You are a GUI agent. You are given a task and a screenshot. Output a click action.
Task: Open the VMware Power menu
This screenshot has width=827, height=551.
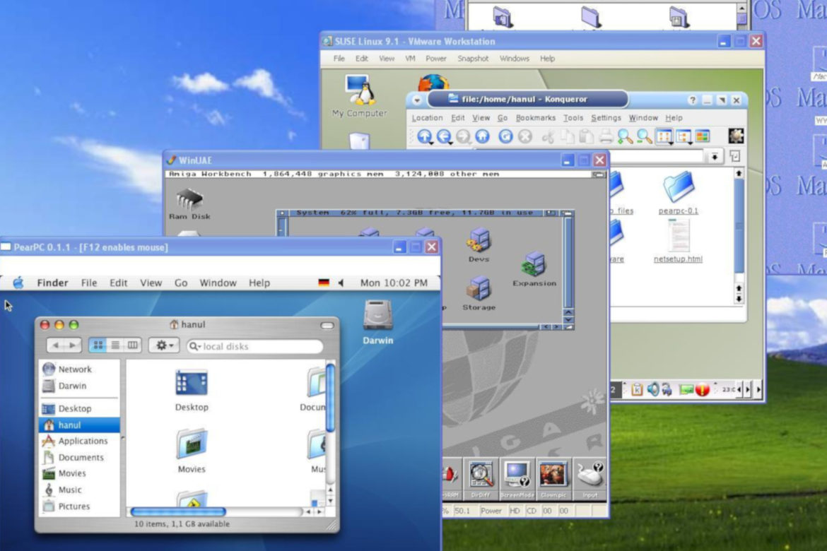click(x=435, y=59)
